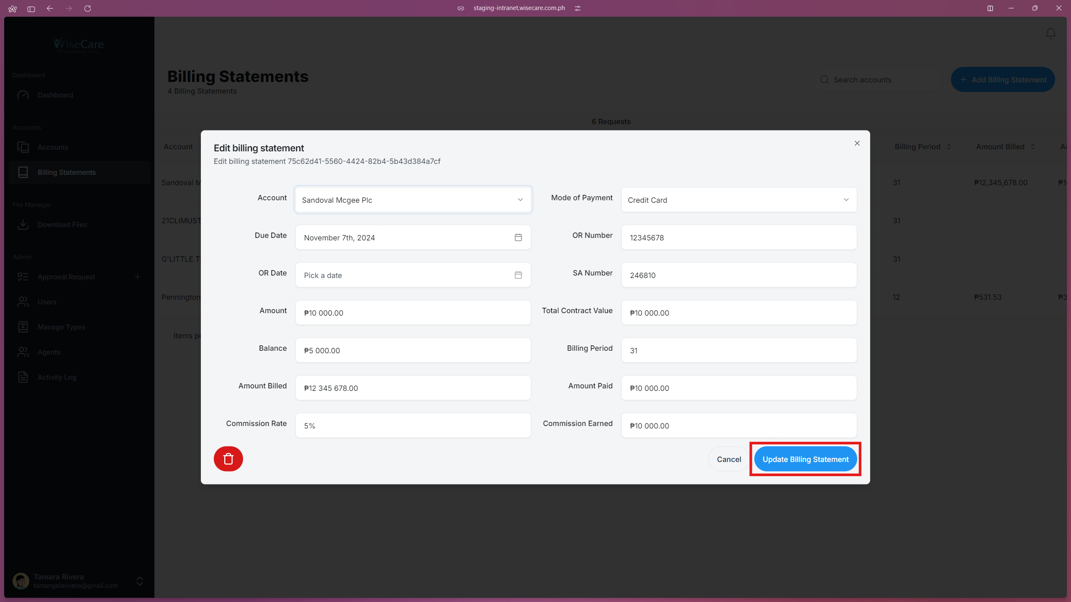Open the Dashboard from the sidebar
Screen dimensions: 1071x602
coord(56,95)
